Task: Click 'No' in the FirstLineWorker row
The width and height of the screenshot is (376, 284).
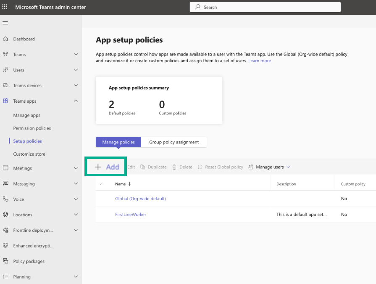Action: click(x=344, y=215)
